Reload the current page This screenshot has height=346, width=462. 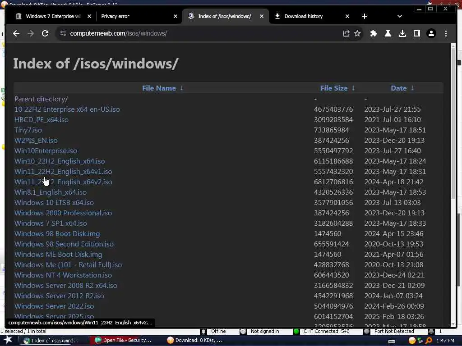pyautogui.click(x=45, y=33)
